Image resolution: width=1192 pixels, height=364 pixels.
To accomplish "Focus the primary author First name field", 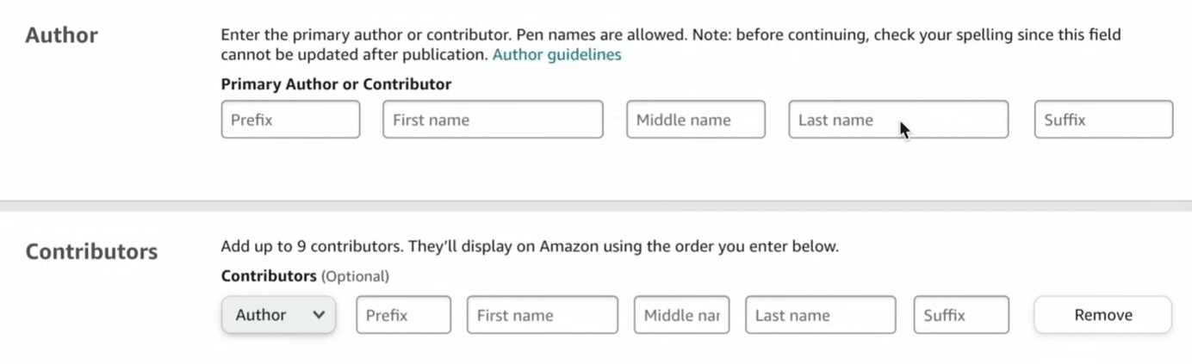I will coord(493,120).
